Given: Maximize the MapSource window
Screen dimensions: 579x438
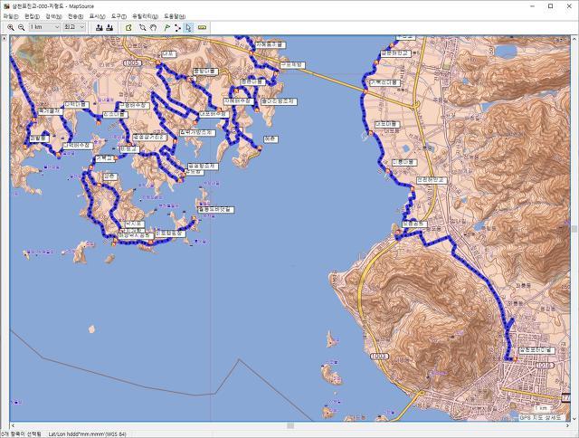Looking at the screenshot, I should [x=550, y=6].
